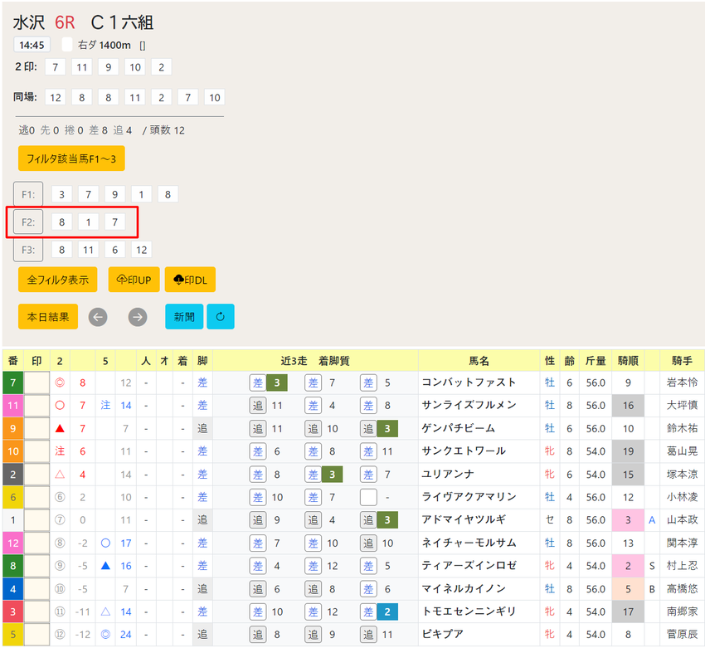Click the first 差 badge in コンバットファスト row

(258, 382)
